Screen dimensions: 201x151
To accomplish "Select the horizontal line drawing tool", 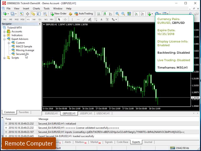I will click(78, 20).
